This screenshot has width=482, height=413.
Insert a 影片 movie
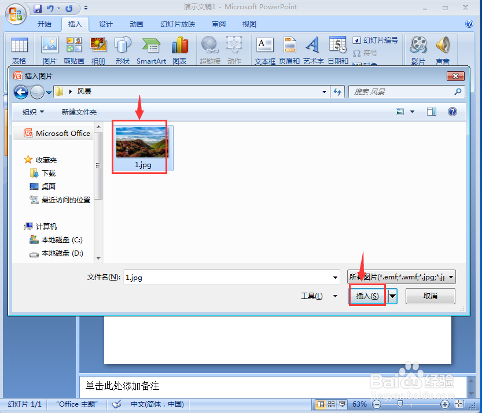pyautogui.click(x=418, y=50)
